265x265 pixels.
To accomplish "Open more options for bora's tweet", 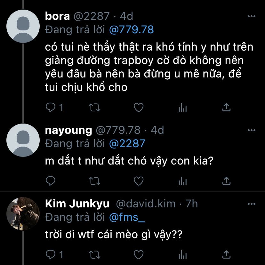I will 252,16.
